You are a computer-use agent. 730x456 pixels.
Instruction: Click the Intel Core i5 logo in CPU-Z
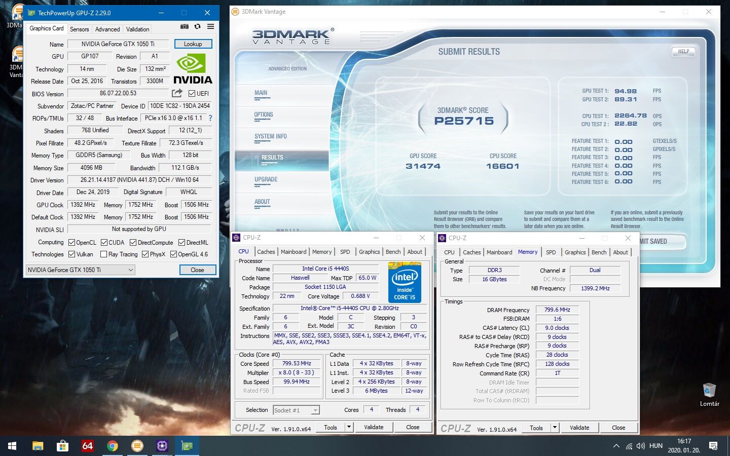pos(405,282)
